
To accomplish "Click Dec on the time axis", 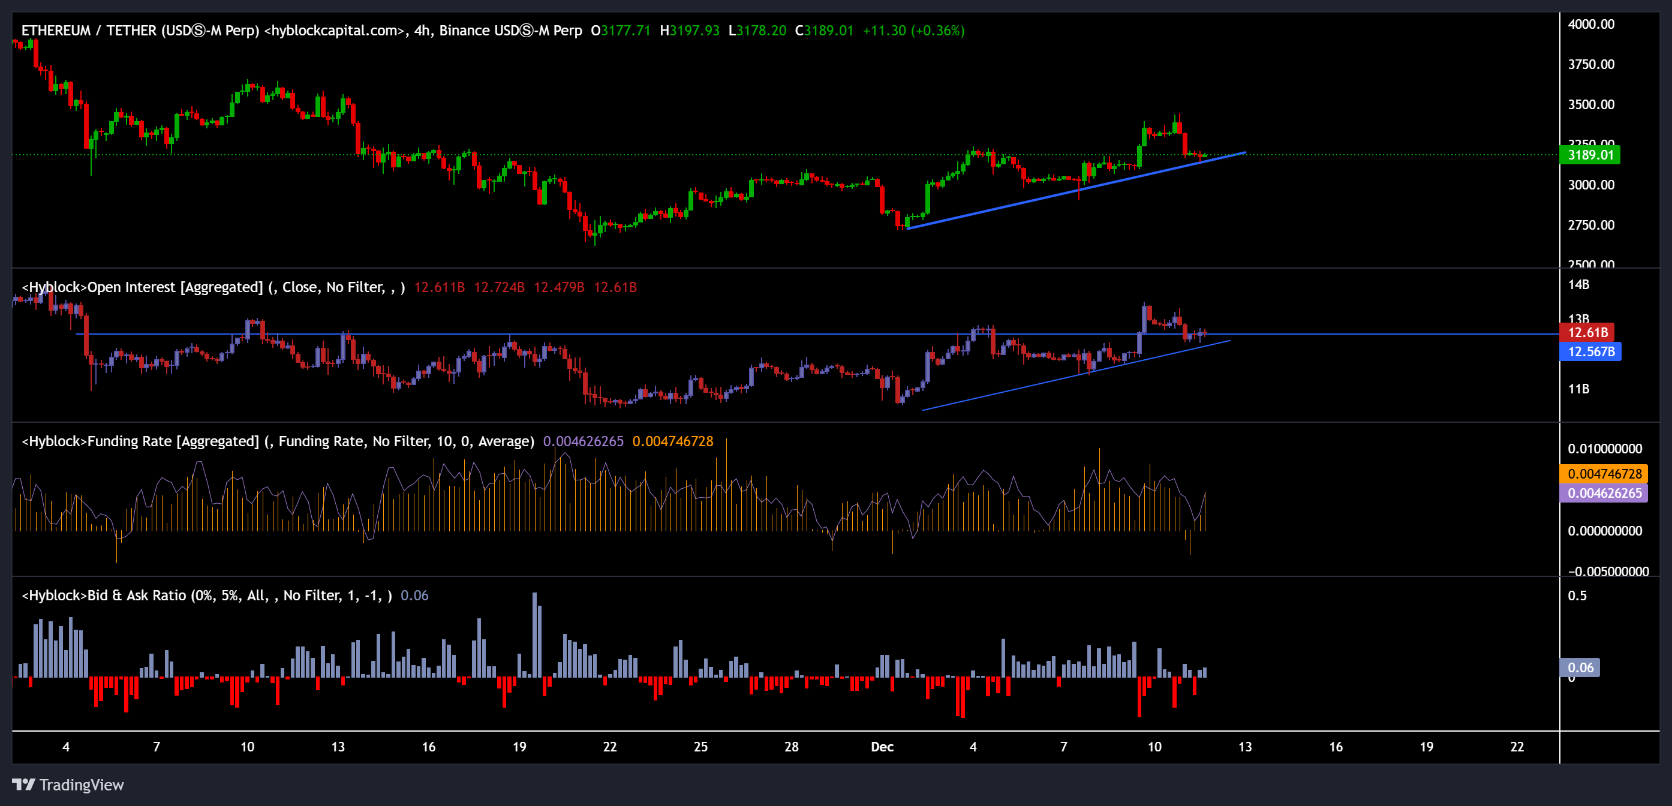I will pos(882,747).
